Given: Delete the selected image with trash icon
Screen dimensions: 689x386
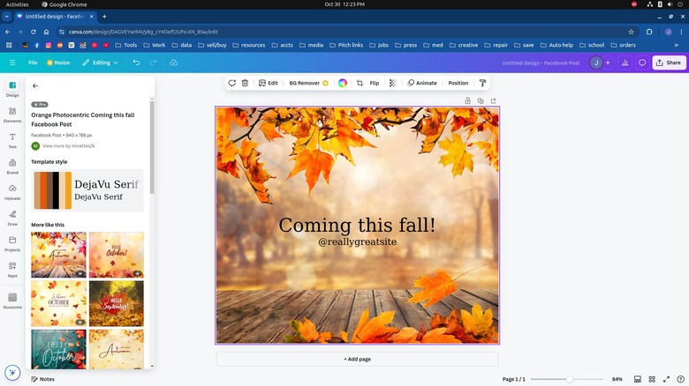Looking at the screenshot, I should click(x=245, y=83).
